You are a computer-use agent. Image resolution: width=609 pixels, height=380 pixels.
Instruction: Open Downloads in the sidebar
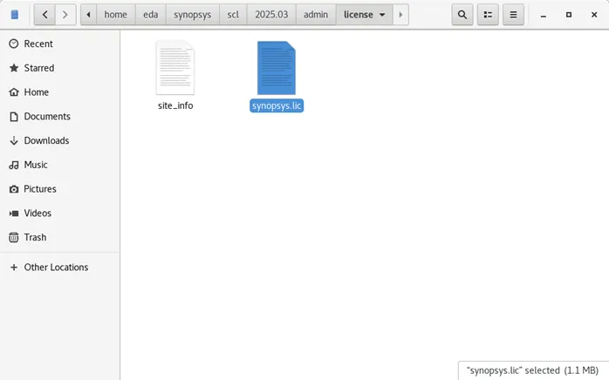(x=60, y=140)
